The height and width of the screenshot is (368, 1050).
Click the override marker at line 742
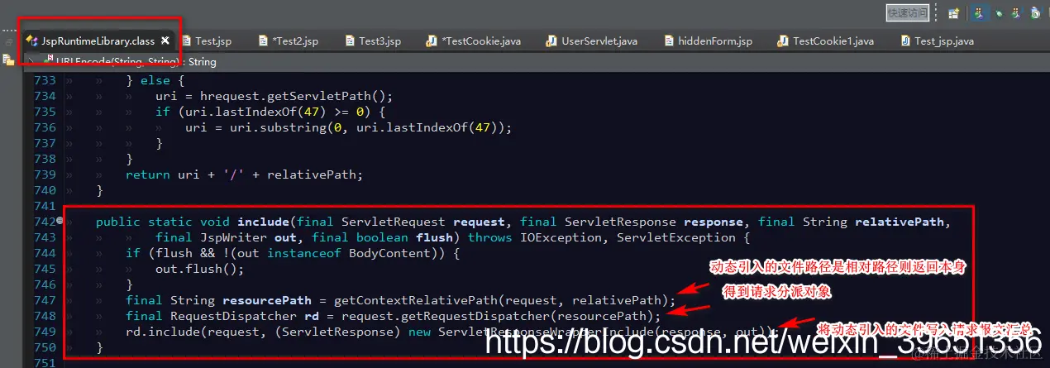(x=60, y=222)
